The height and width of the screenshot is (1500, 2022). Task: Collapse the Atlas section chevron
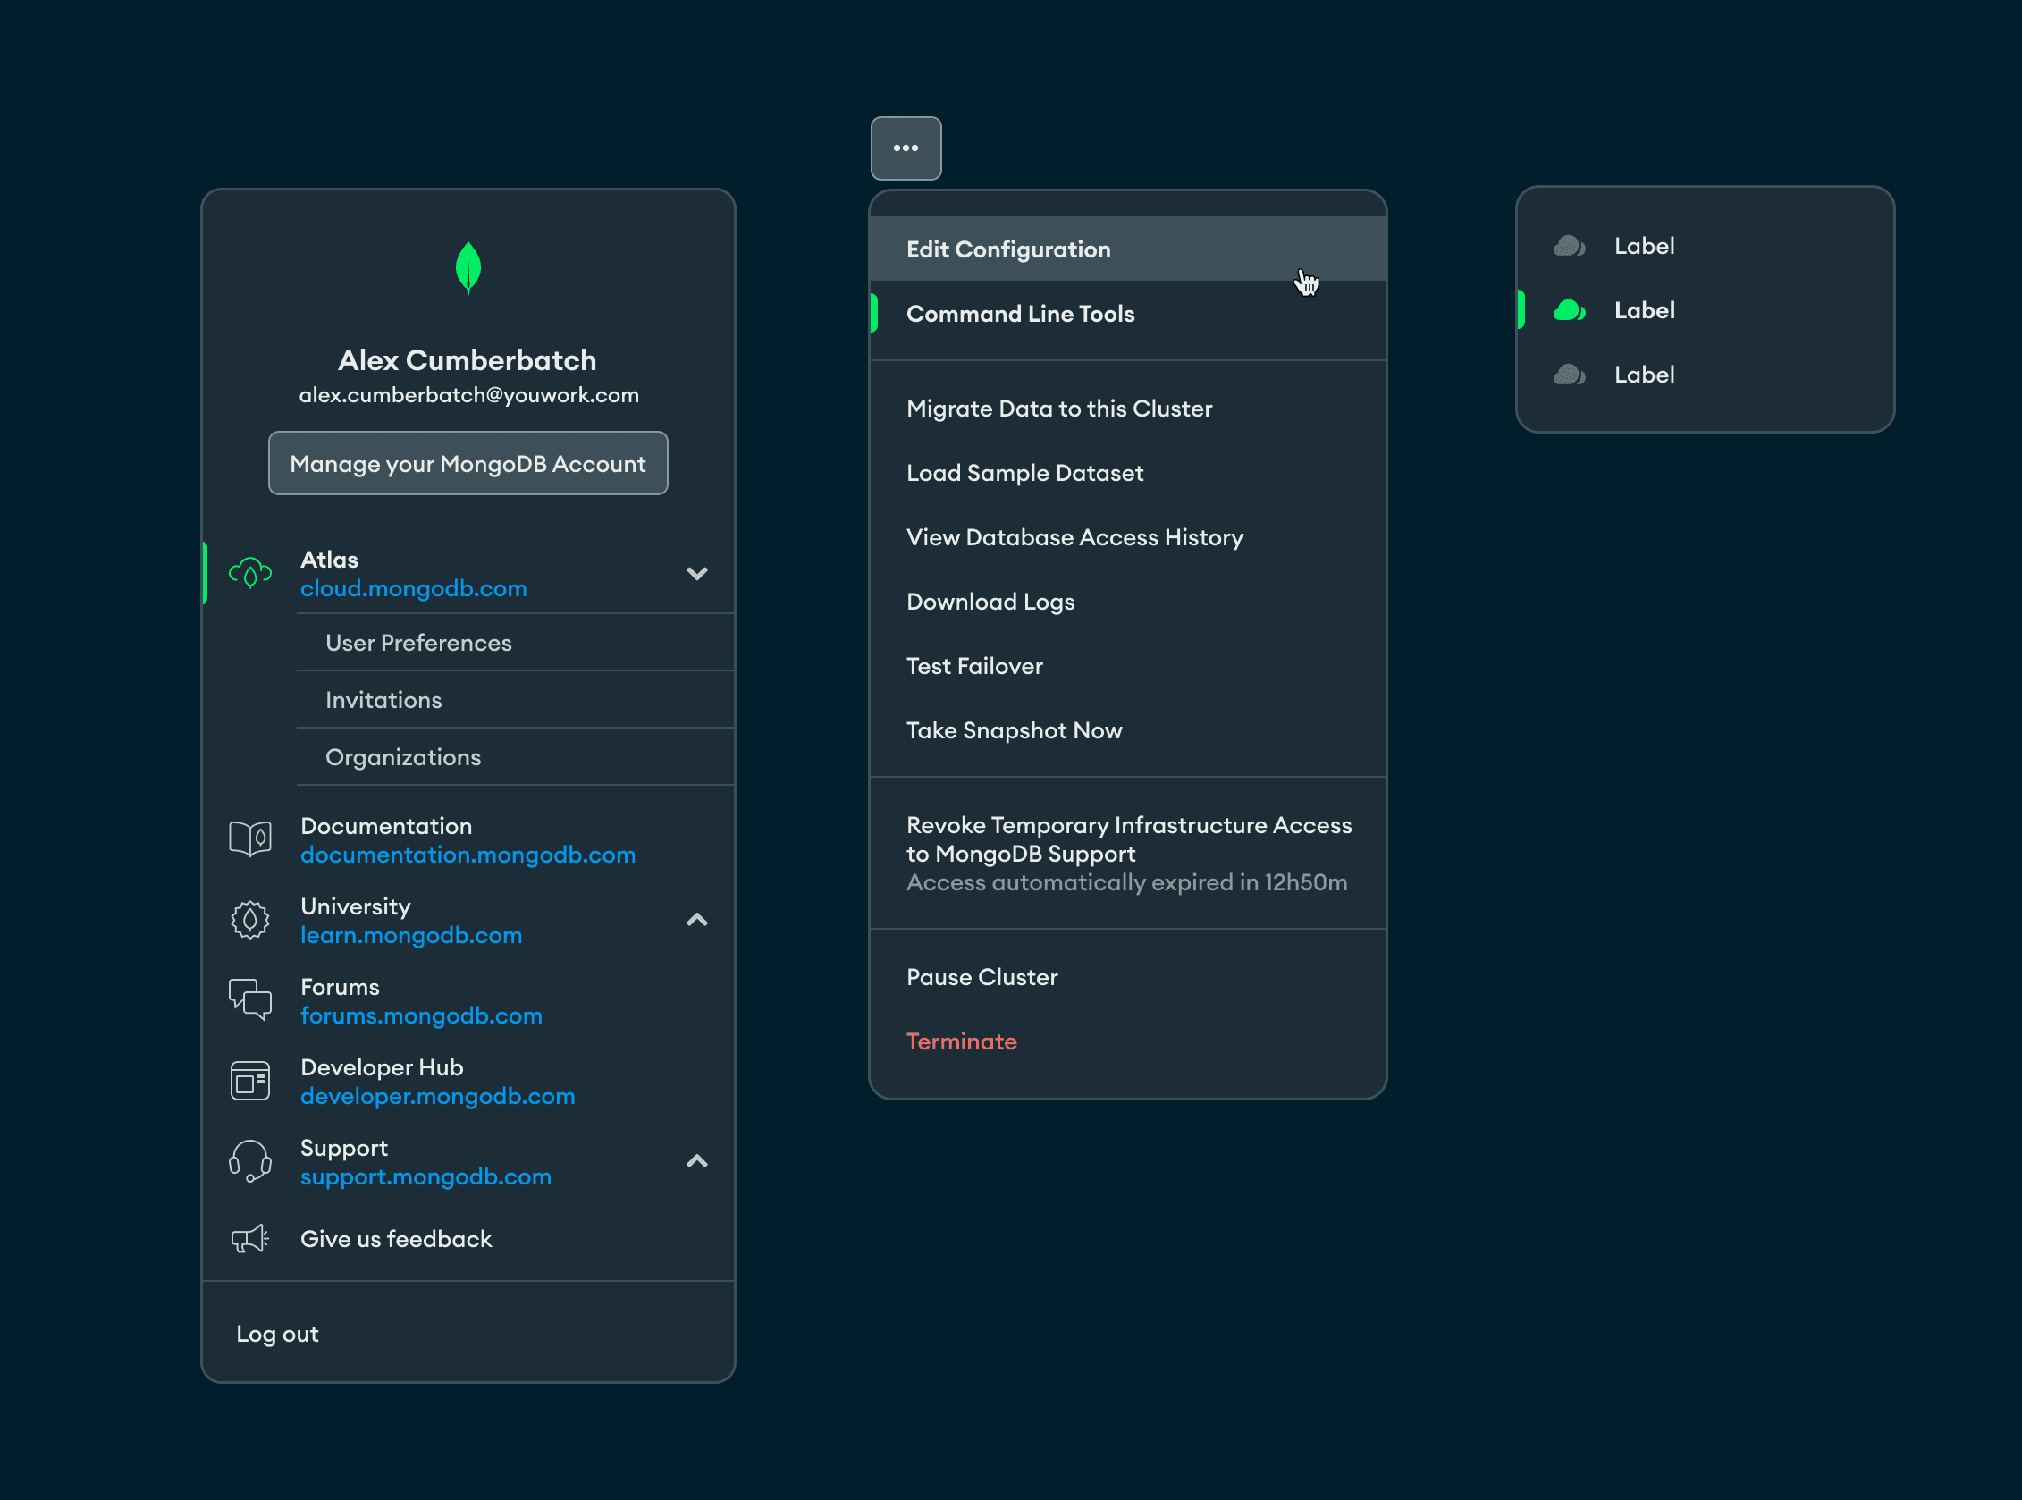[x=697, y=574]
